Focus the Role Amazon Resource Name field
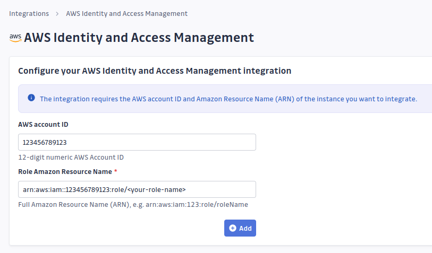 tap(137, 189)
